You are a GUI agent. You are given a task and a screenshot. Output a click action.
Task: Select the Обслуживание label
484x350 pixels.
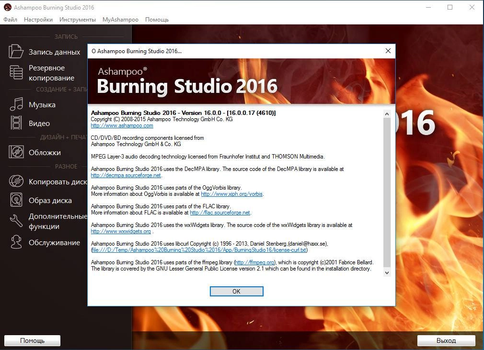tap(54, 243)
